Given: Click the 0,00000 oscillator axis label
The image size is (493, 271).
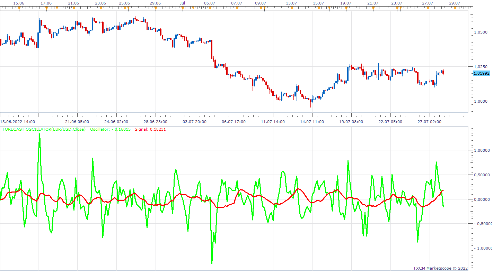Looking at the screenshot, I should point(482,199).
